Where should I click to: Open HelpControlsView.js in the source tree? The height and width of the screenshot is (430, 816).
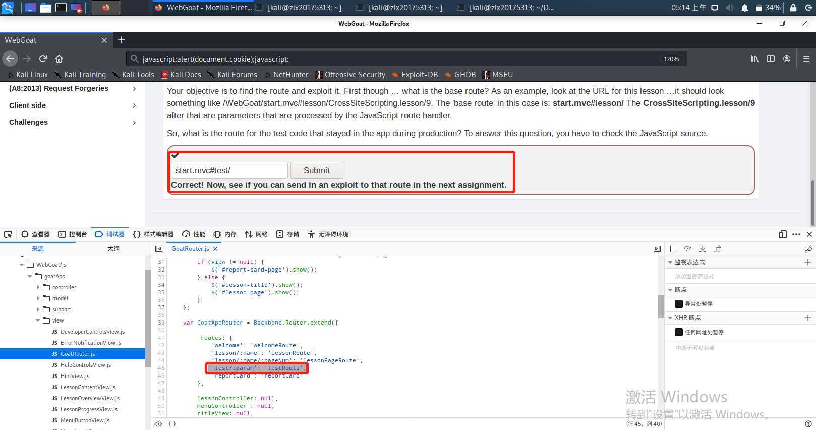(86, 365)
